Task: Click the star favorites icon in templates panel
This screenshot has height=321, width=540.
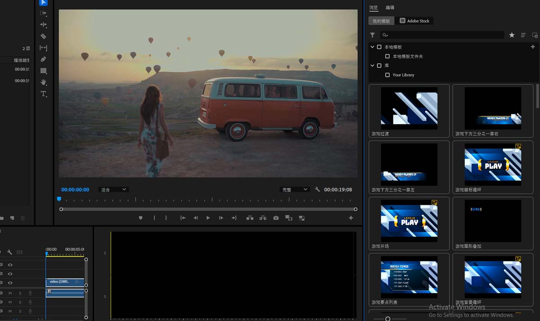Action: pyautogui.click(x=512, y=35)
